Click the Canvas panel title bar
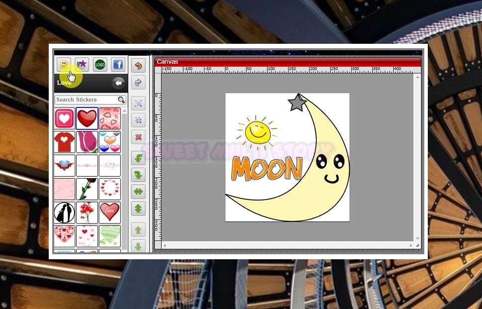Viewport: 482px width, 309px height. click(x=288, y=62)
